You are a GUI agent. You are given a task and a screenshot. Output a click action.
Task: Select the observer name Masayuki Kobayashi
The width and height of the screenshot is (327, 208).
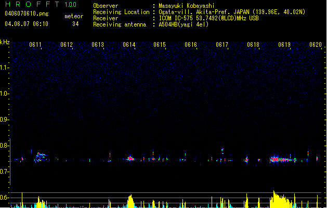[187, 6]
